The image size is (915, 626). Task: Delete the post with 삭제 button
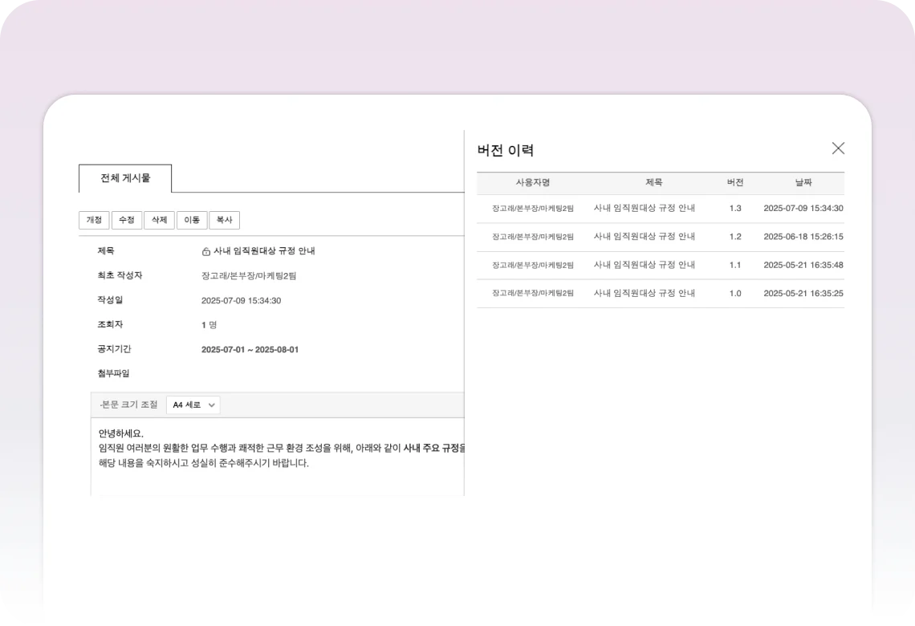(159, 220)
